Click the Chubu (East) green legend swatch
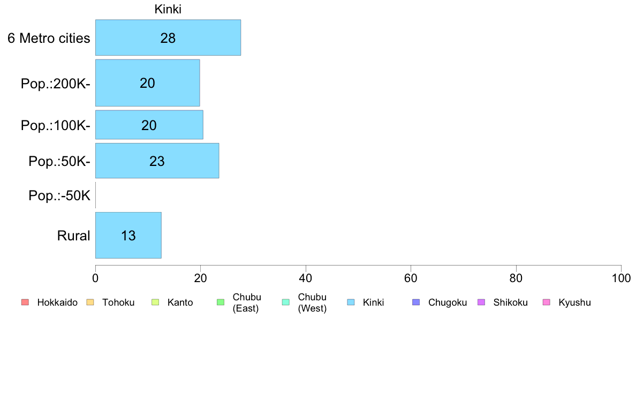This screenshot has height=394, width=636. click(221, 302)
